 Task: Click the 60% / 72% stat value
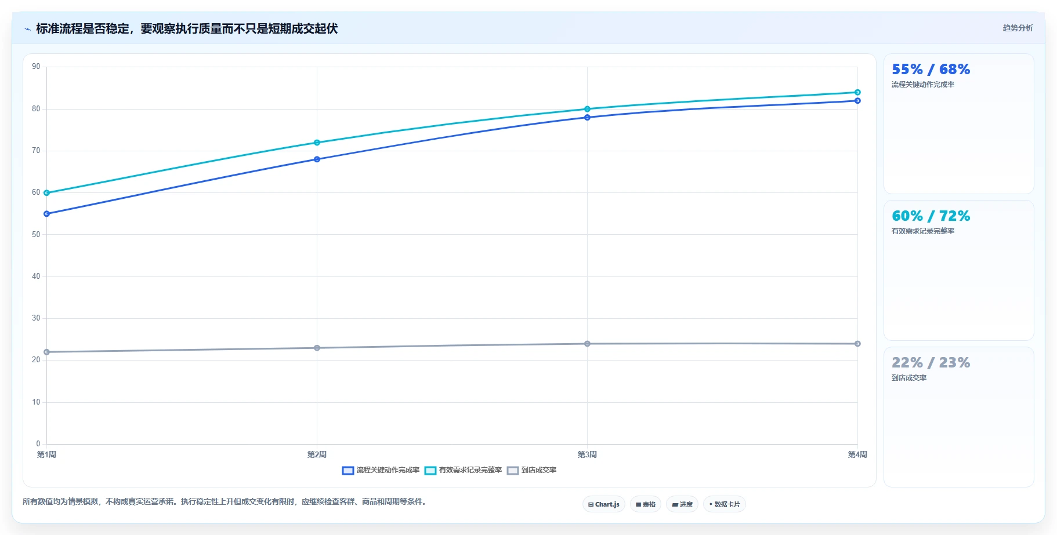931,216
